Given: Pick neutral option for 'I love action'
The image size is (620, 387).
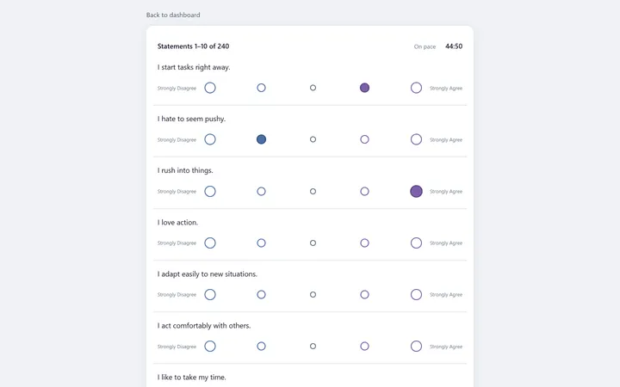Looking at the screenshot, I should point(313,243).
